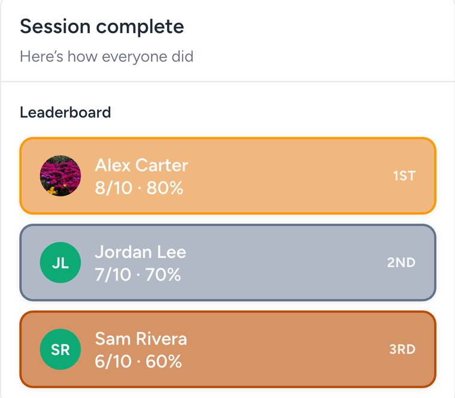Select the 2ND rank badge

[x=401, y=263]
